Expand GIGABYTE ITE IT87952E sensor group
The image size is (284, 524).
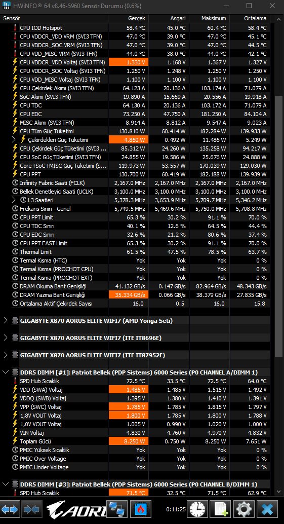pos(6,355)
